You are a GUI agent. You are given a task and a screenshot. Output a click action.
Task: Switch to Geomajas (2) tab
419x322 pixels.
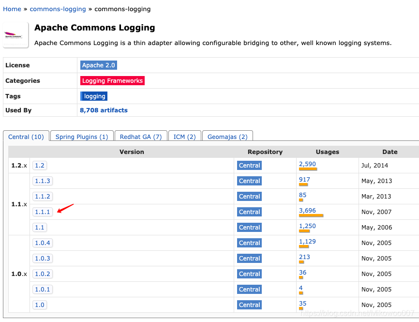click(227, 137)
